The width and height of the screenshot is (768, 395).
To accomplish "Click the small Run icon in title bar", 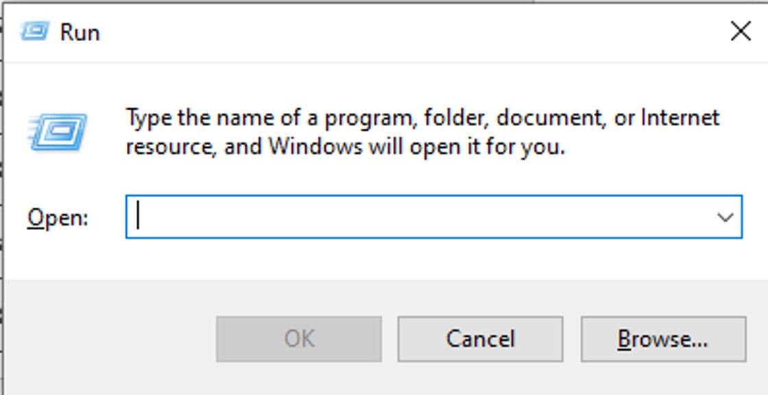I will (x=34, y=31).
